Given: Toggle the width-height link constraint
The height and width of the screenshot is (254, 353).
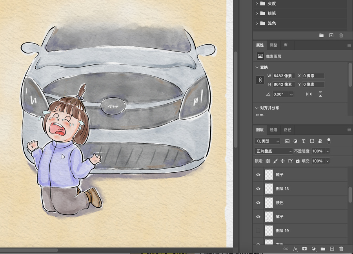Looking at the screenshot, I should (x=260, y=80).
